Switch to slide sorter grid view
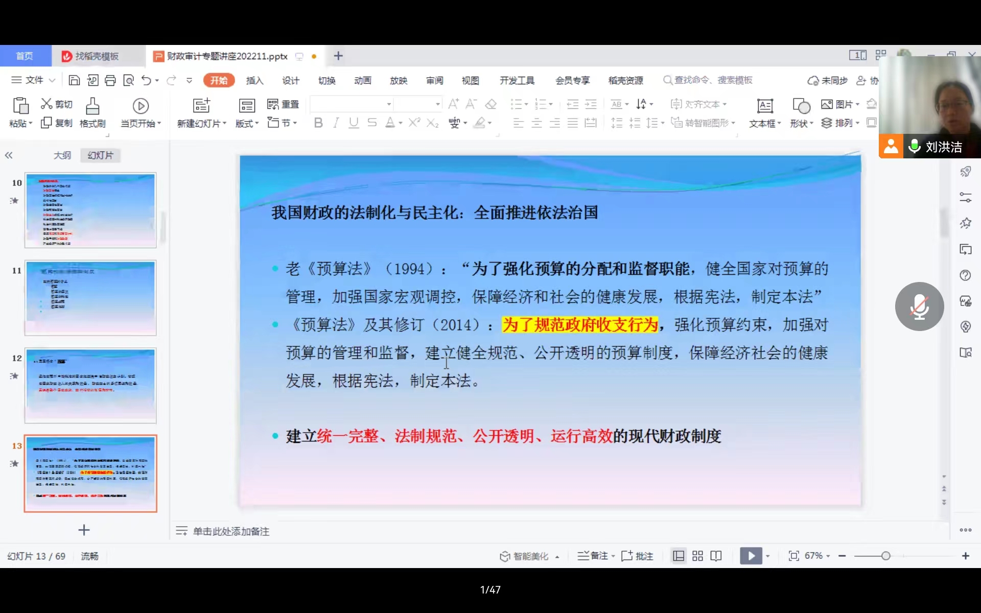The height and width of the screenshot is (613, 981). 697,556
